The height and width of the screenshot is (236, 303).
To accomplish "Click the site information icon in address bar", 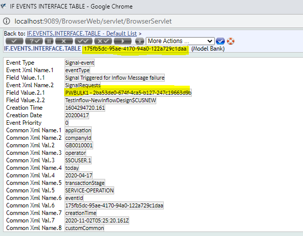I will (x=7, y=21).
